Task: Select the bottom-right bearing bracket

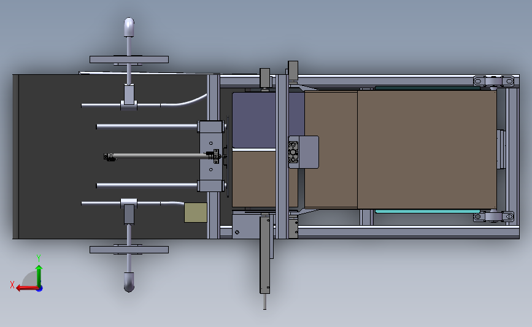Action: pos(494,216)
